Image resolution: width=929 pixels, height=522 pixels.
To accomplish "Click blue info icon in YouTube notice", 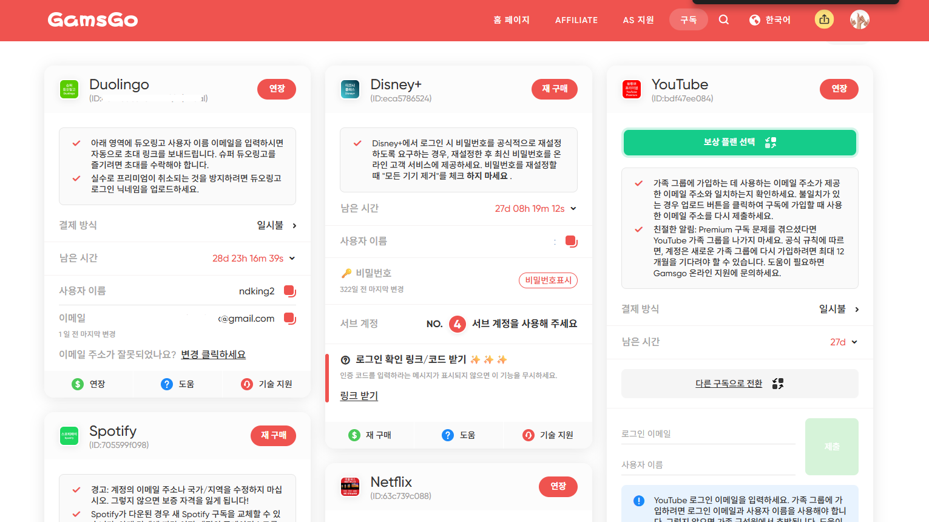I will click(639, 501).
